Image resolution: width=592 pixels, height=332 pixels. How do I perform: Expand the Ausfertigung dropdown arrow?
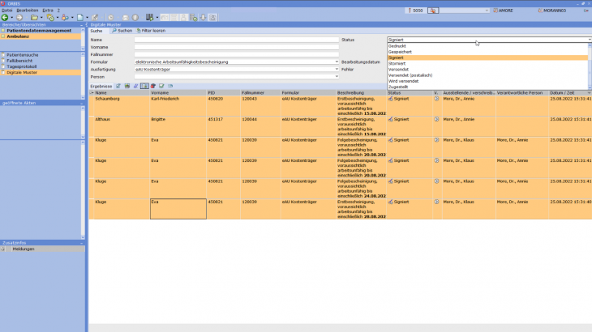[x=336, y=70]
